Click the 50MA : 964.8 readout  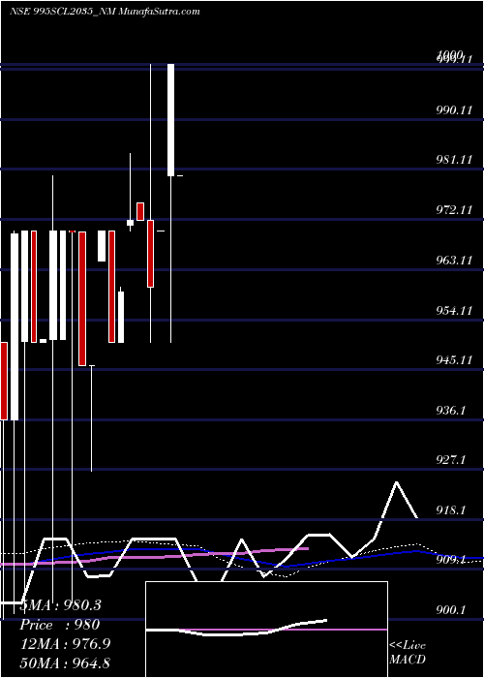[x=65, y=663]
